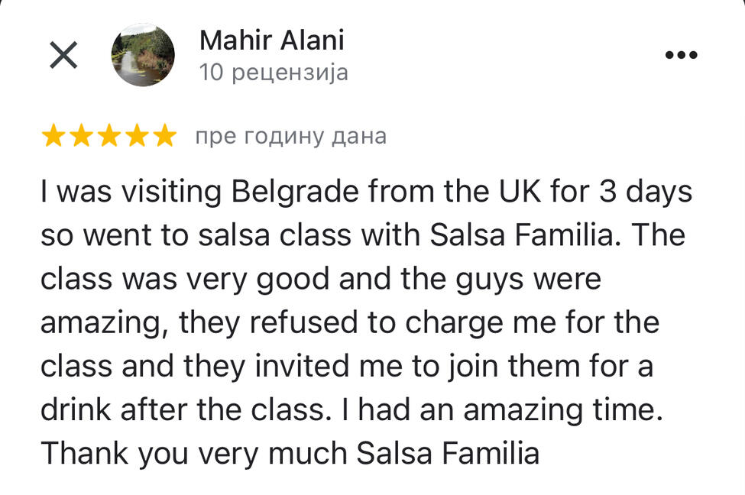The image size is (745, 495).
Task: Click the 'пре годину дана' timestamp
Action: tap(290, 137)
